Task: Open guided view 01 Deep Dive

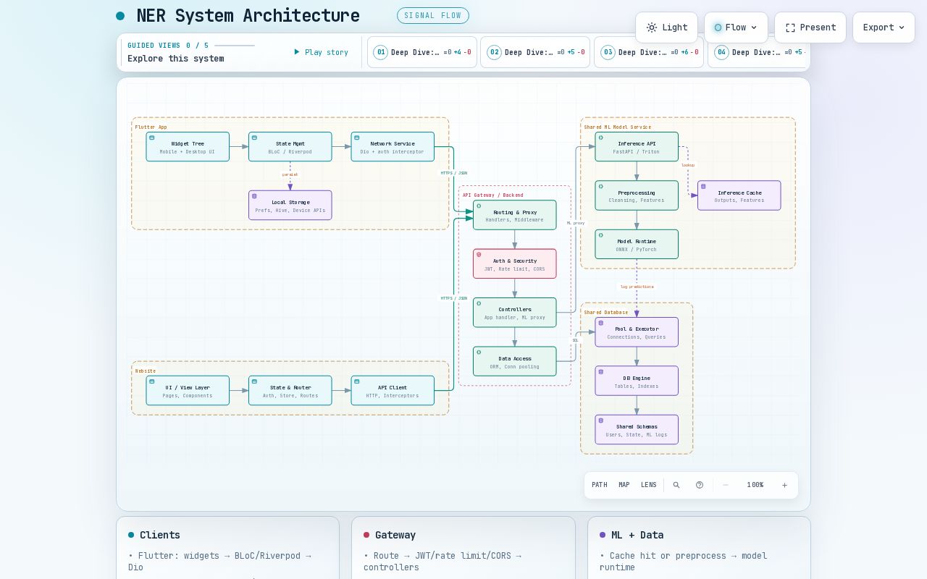Action: point(422,52)
